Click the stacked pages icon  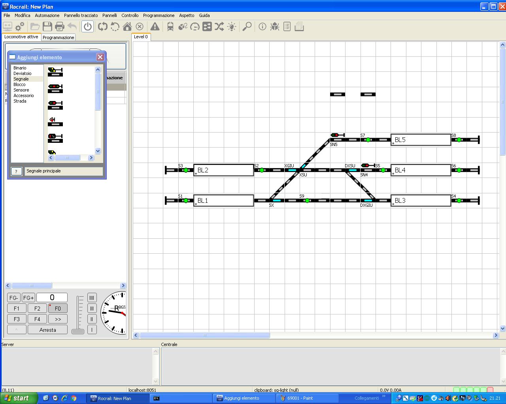pos(299,26)
